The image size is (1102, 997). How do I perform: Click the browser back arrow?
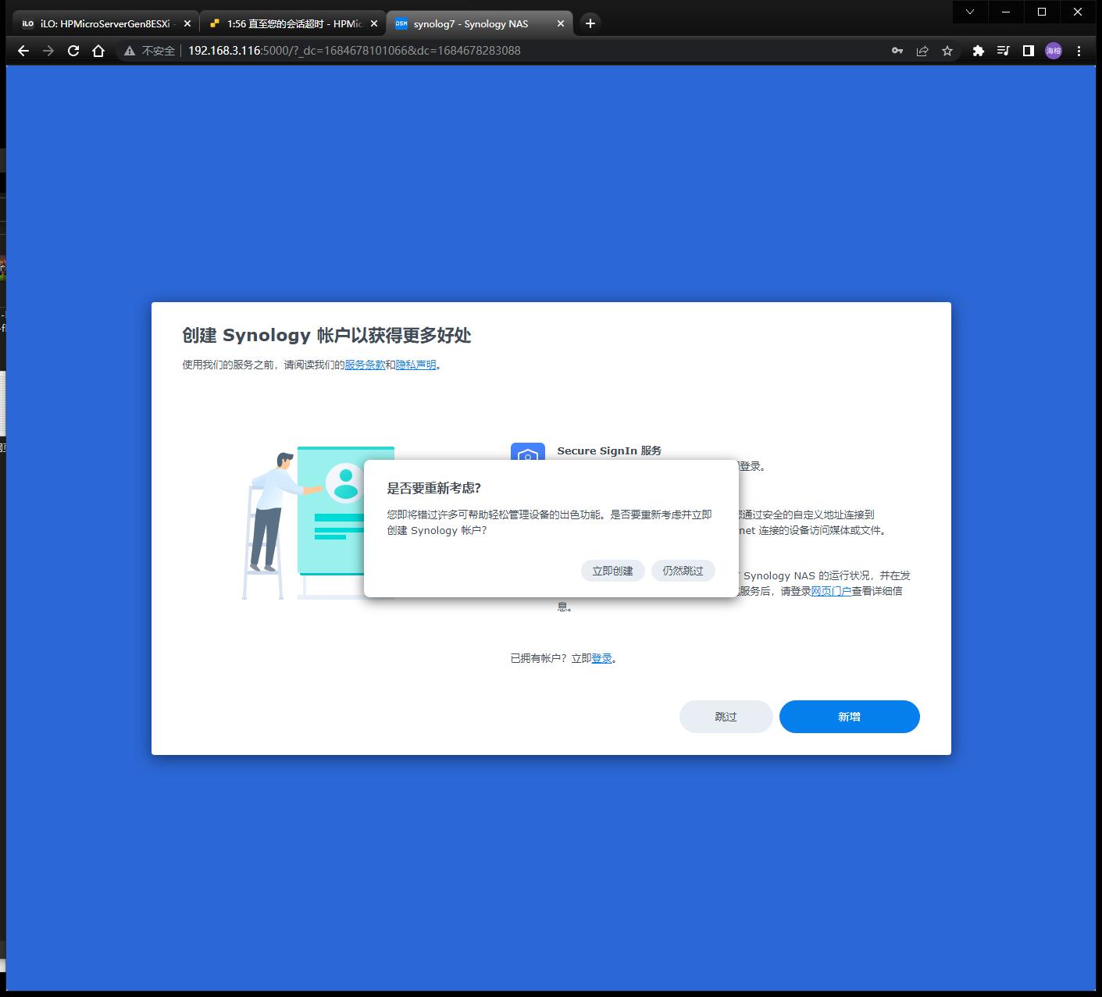pyautogui.click(x=23, y=50)
